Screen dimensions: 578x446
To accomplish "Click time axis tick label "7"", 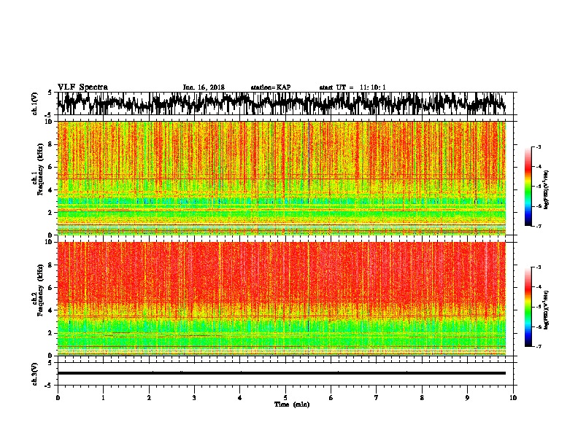I will 377,398.
